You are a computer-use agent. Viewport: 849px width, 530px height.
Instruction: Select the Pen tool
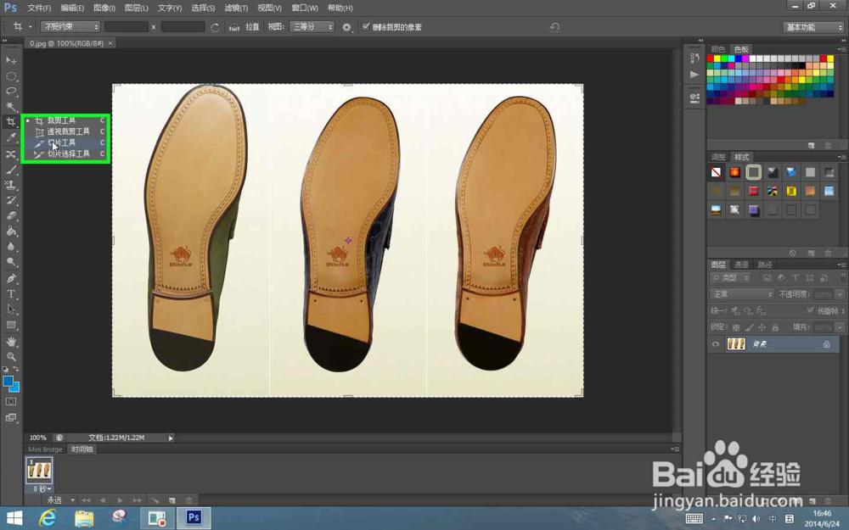[11, 278]
